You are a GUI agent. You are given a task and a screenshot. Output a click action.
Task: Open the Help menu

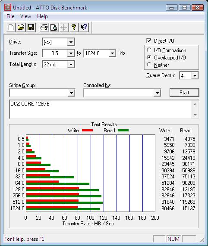click(x=42, y=16)
